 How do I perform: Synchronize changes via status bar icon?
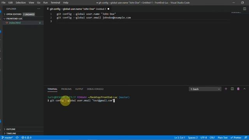tap(17, 138)
